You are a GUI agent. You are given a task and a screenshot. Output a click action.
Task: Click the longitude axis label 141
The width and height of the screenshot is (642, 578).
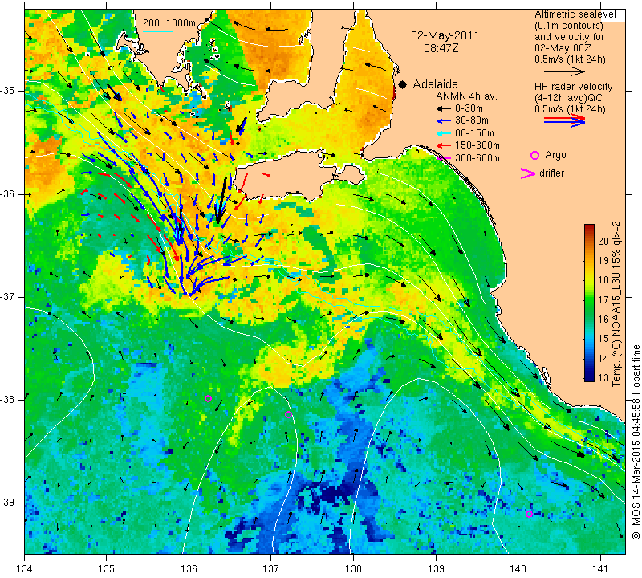pyautogui.click(x=600, y=569)
